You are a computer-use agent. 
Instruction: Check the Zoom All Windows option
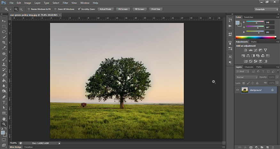[55, 9]
